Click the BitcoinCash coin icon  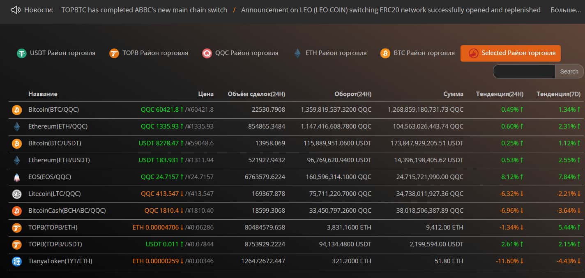point(17,211)
